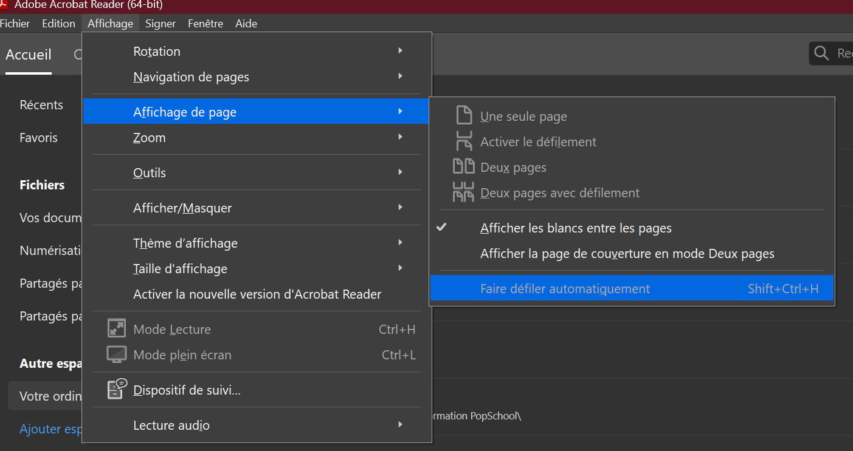The width and height of the screenshot is (853, 451).
Task: Select the Une seule page icon
Action: coord(464,116)
